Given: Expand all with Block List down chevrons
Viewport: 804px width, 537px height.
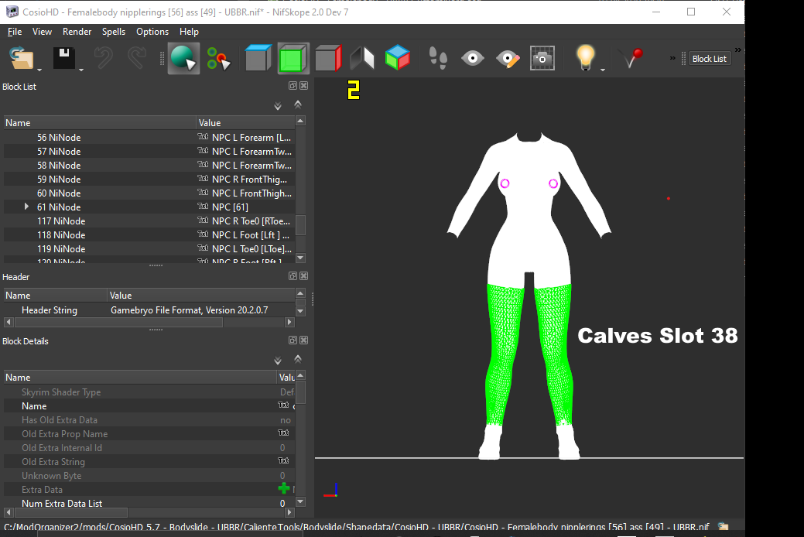Looking at the screenshot, I should click(x=277, y=106).
